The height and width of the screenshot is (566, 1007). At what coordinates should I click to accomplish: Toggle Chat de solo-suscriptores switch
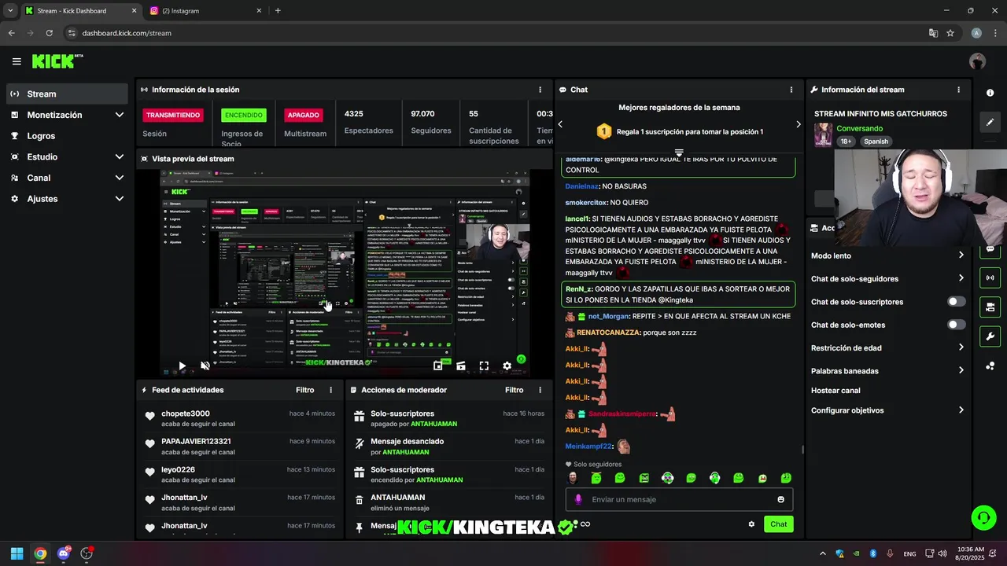(x=956, y=302)
